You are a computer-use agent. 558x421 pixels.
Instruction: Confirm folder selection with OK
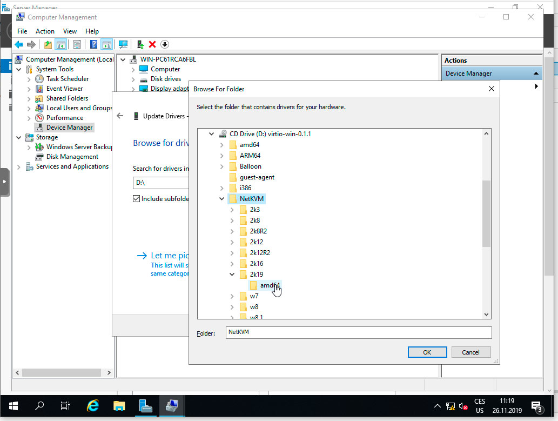tap(427, 352)
